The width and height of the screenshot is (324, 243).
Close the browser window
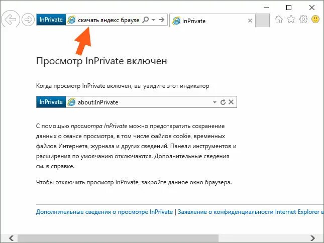coord(312,8)
